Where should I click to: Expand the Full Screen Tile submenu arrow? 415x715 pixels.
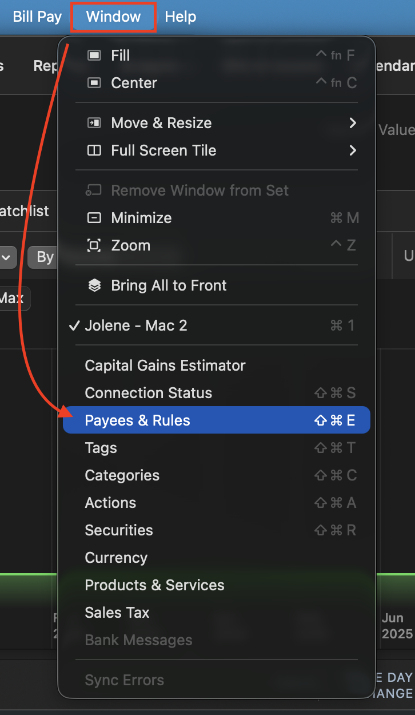[x=353, y=150]
